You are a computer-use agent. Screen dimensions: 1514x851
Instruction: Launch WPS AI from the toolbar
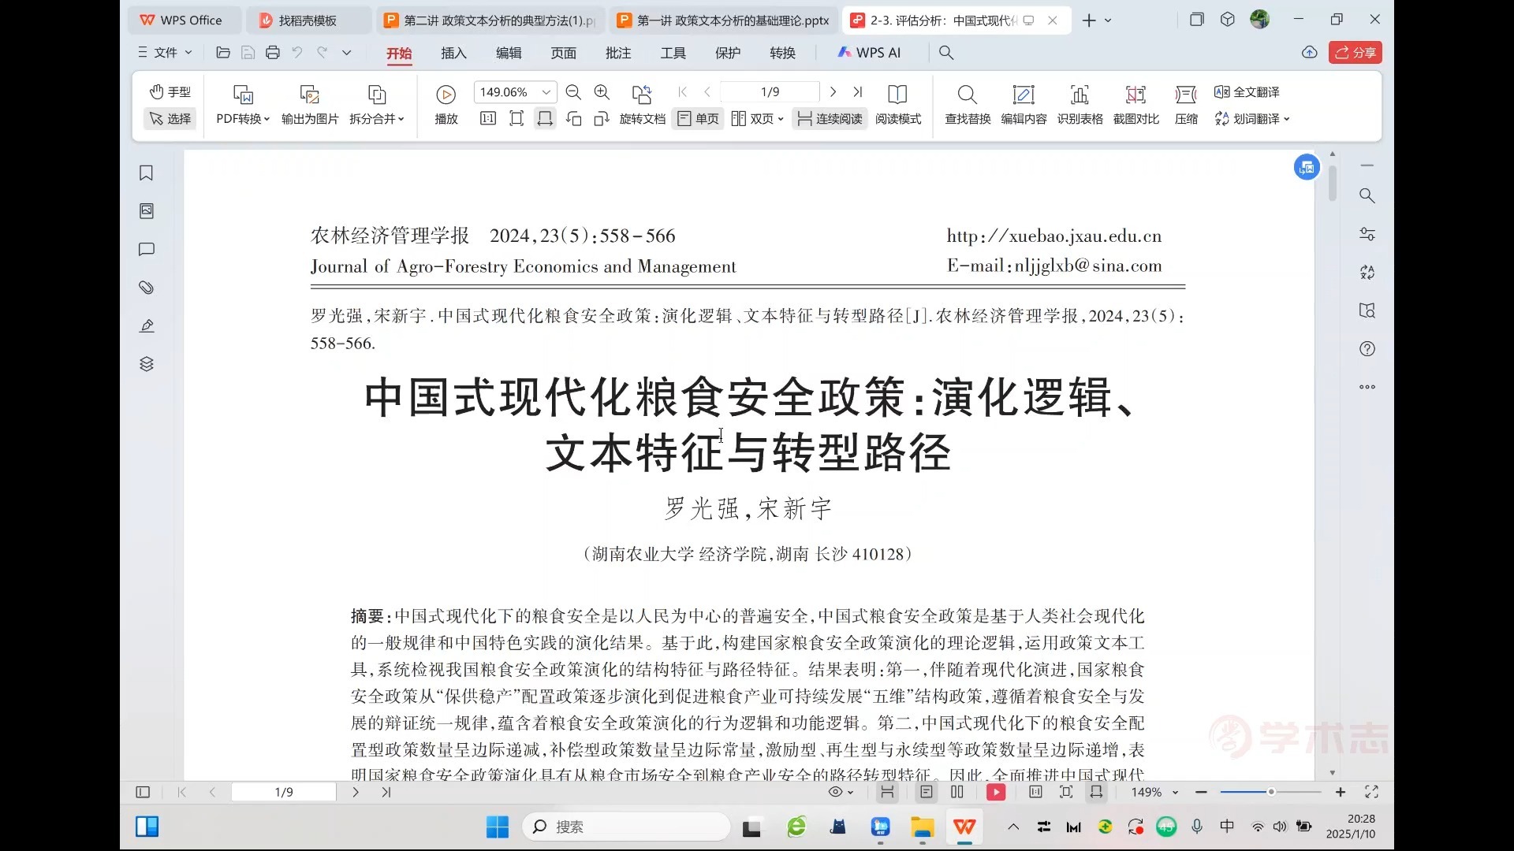pos(869,53)
